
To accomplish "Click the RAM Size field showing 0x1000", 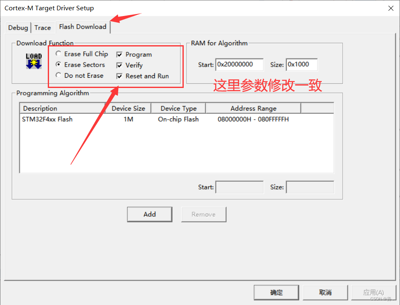I will click(x=303, y=65).
